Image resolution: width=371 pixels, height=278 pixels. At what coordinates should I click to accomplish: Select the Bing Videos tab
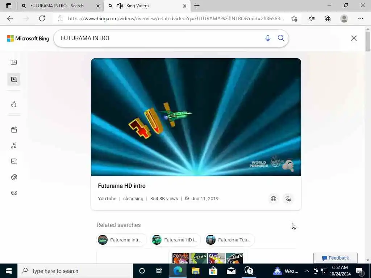[147, 6]
